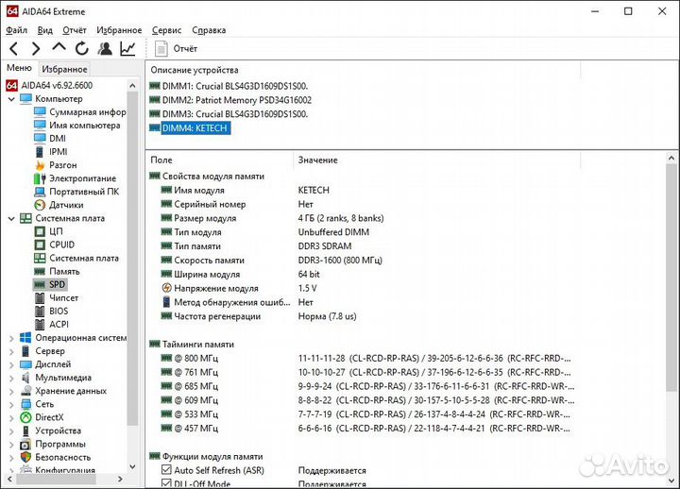The image size is (680, 489).
Task: Open the BIOS tree item
Action: click(51, 312)
